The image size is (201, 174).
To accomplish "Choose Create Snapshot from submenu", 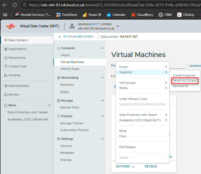I will tap(184, 75).
